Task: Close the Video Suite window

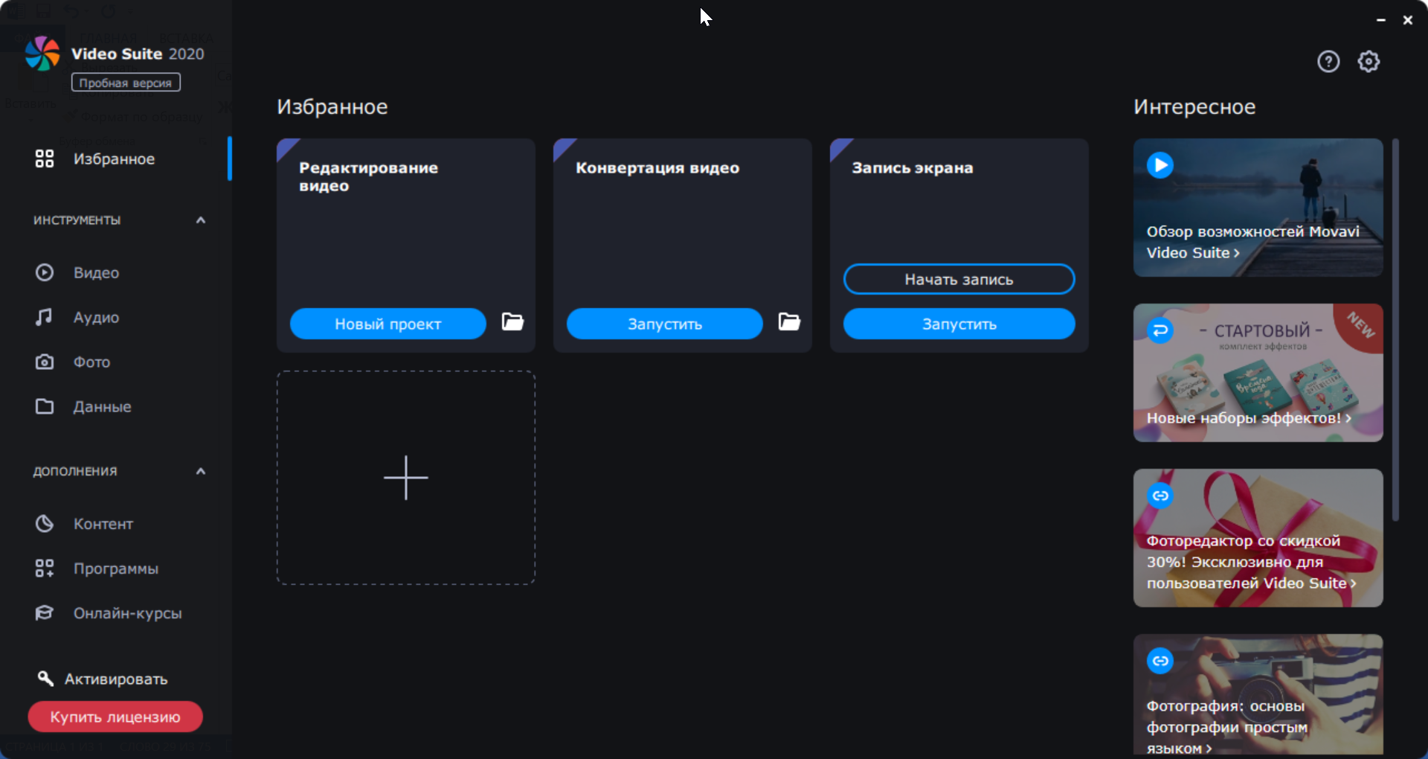Action: pyautogui.click(x=1408, y=20)
